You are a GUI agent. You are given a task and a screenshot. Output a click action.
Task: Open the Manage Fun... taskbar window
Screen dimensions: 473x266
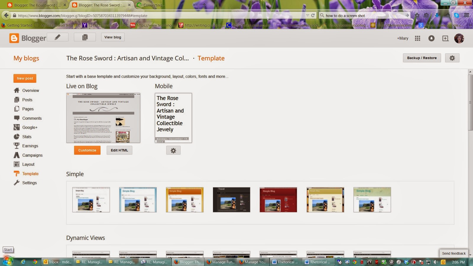click(x=221, y=262)
